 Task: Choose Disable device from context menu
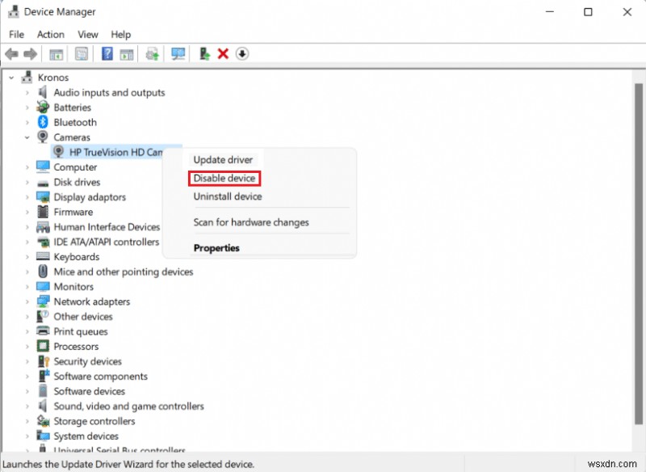click(223, 178)
